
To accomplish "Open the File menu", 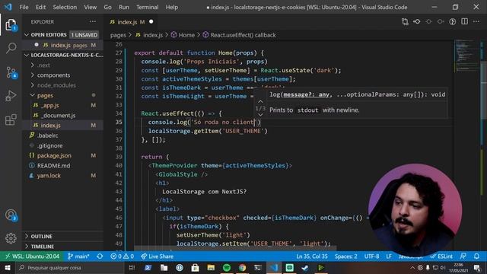I will tap(24, 7).
